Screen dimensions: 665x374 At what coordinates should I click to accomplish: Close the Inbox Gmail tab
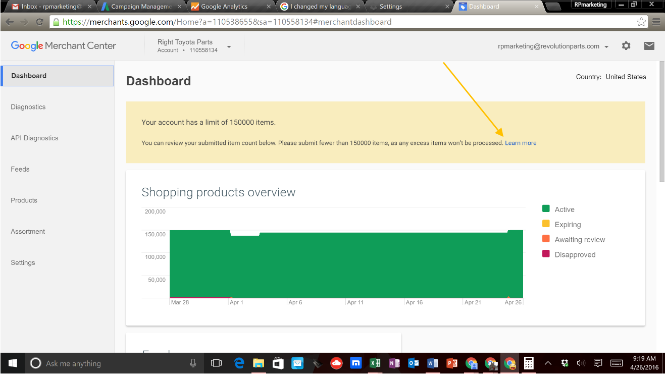pos(89,7)
